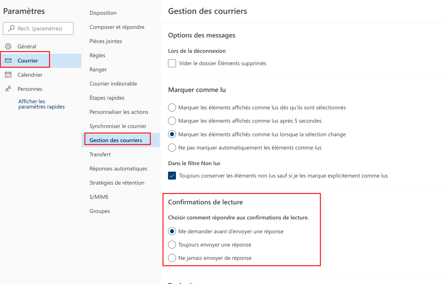Screen dimensions: 443x284
Task: Click Afficher les paramètres rapides link
Action: coord(41,104)
